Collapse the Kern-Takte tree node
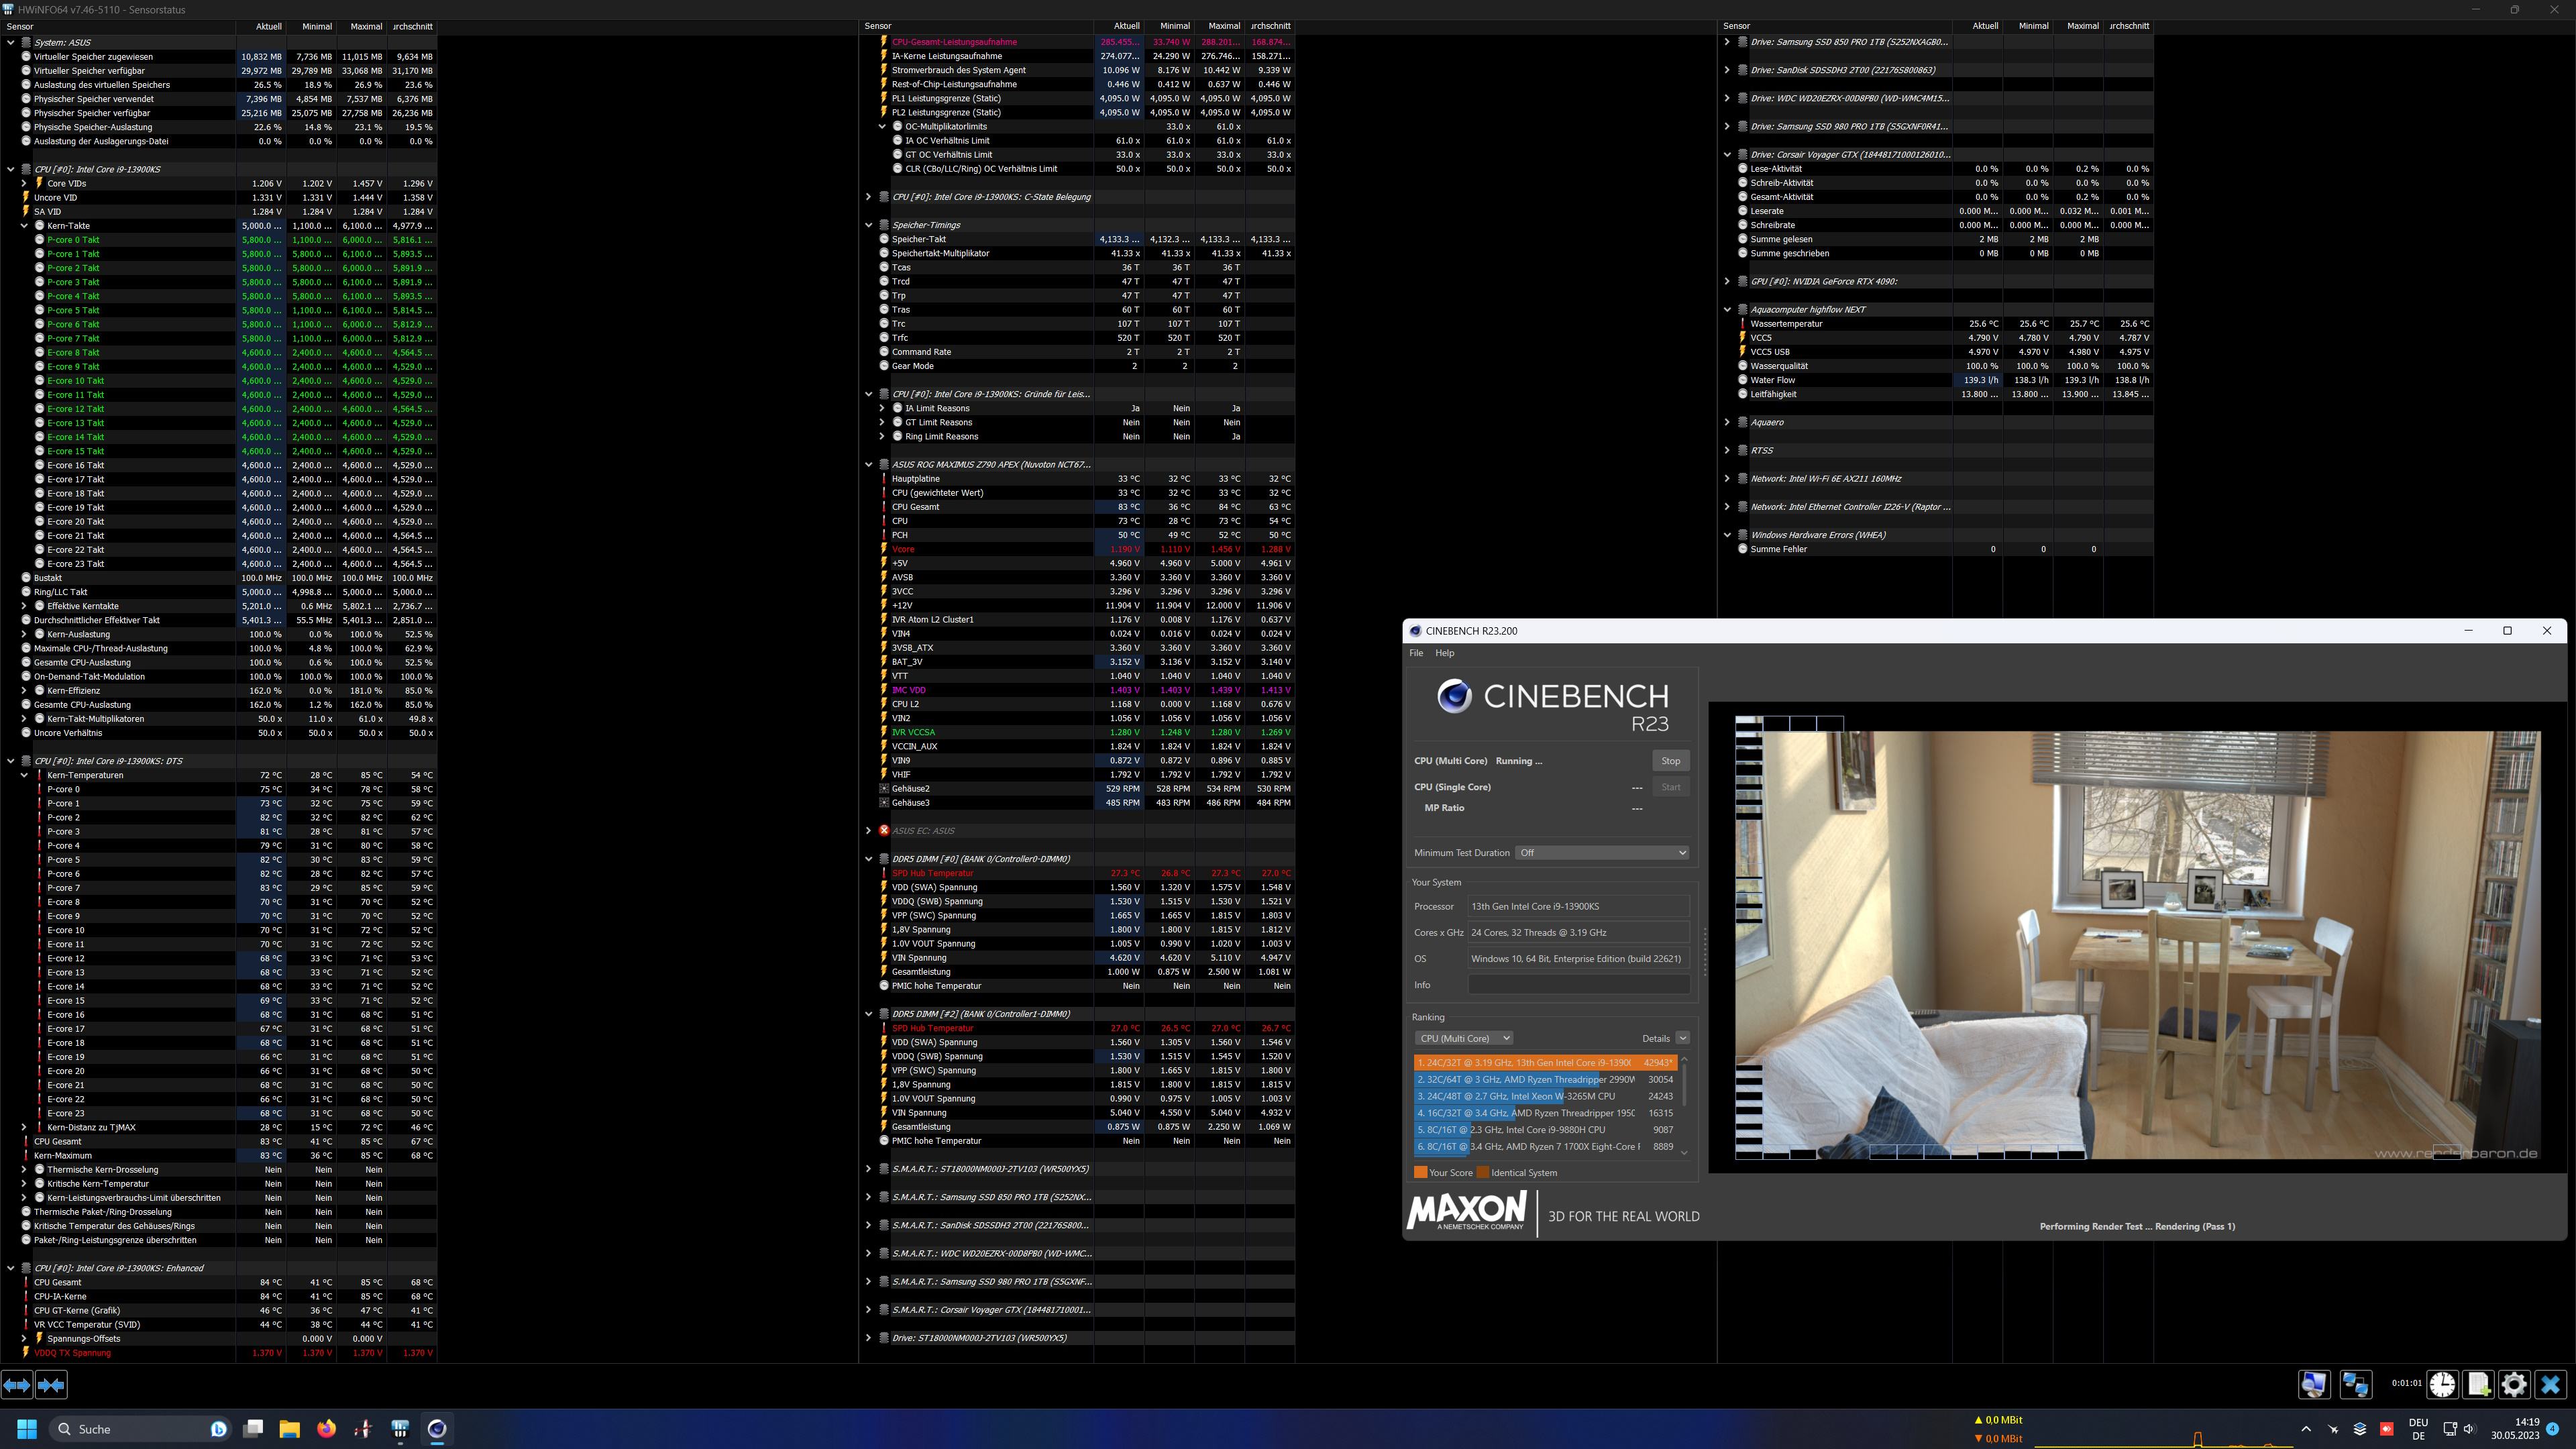Screen dimensions: 2576x1449 (24, 225)
